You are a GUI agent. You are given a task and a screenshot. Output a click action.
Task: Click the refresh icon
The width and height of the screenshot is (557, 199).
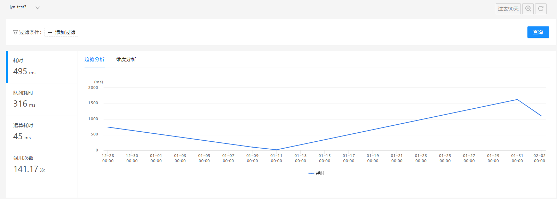click(541, 9)
